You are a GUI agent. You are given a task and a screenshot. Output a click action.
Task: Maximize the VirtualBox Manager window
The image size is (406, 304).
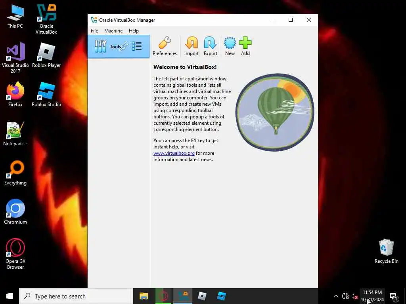[x=291, y=20]
